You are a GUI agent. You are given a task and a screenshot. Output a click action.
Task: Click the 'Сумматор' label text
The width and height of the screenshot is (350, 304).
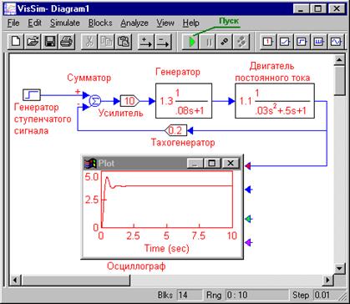pos(89,78)
